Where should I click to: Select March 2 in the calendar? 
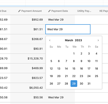(81, 54)
